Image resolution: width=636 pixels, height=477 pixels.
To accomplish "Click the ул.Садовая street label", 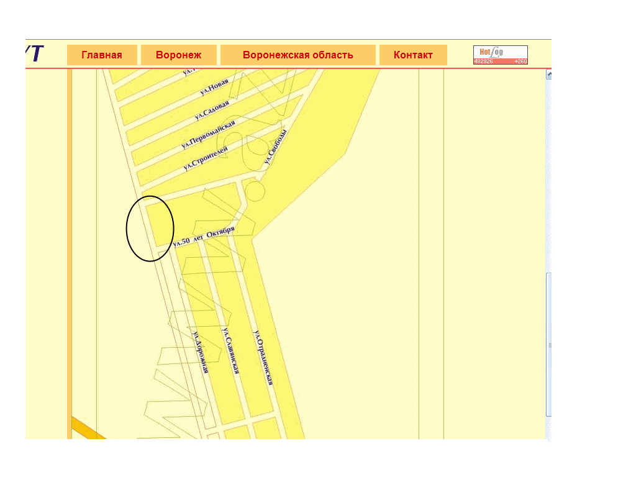I will (x=212, y=110).
